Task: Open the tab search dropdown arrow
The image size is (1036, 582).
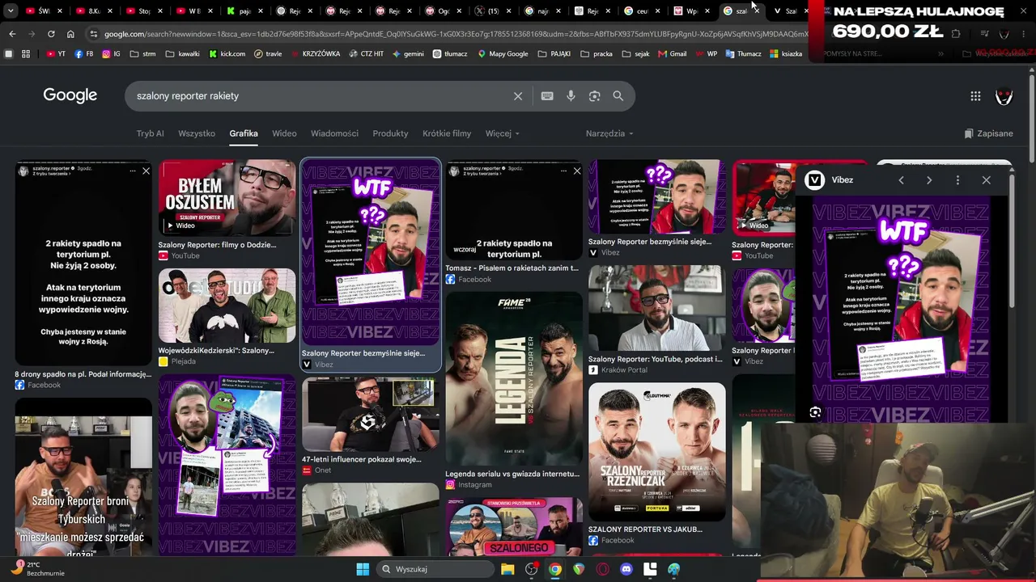Action: tap(11, 11)
